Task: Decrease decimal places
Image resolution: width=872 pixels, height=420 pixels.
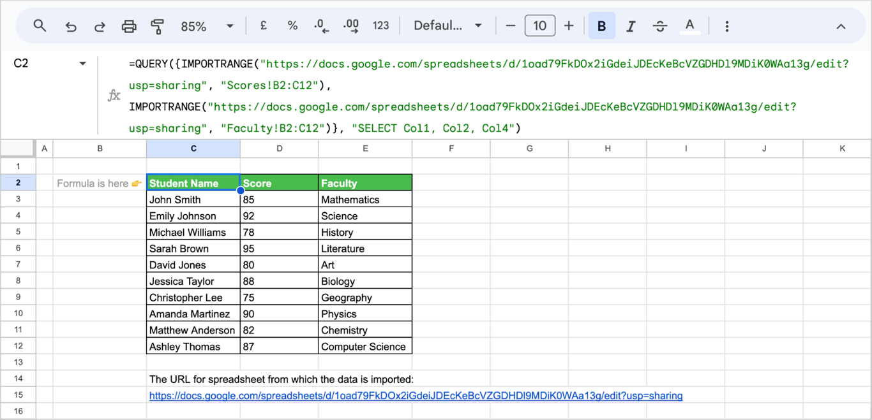Action: 322,26
